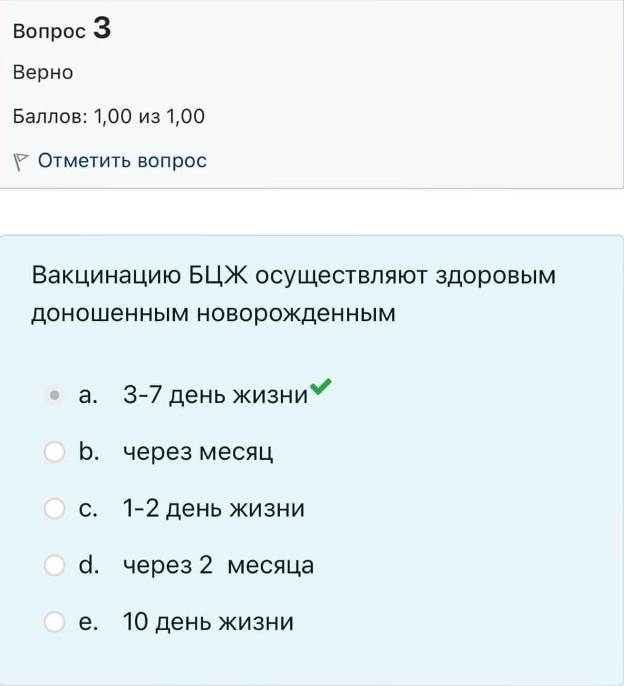
Task: Choose the answer text 10 день жизни
Action: 208,622
